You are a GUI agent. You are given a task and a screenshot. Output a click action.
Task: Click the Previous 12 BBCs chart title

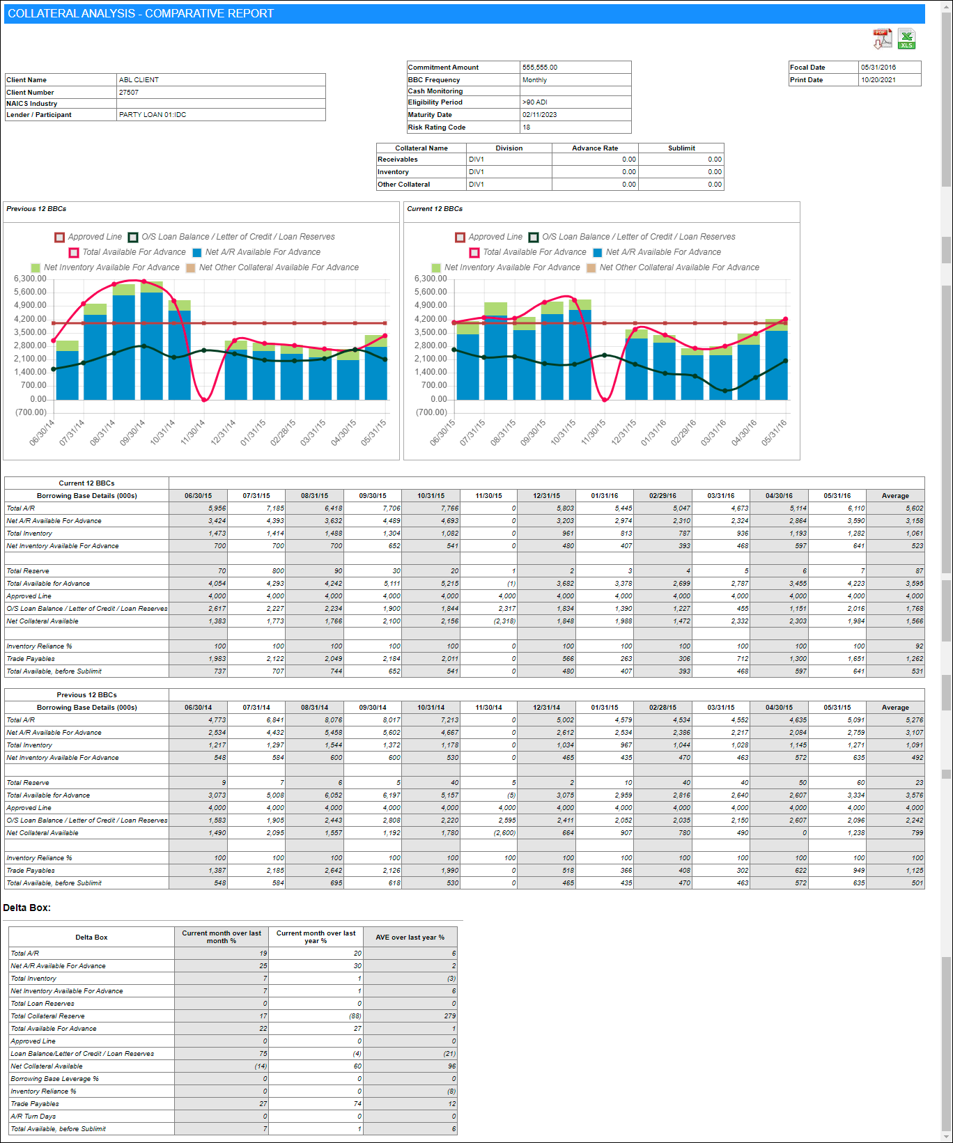click(36, 209)
